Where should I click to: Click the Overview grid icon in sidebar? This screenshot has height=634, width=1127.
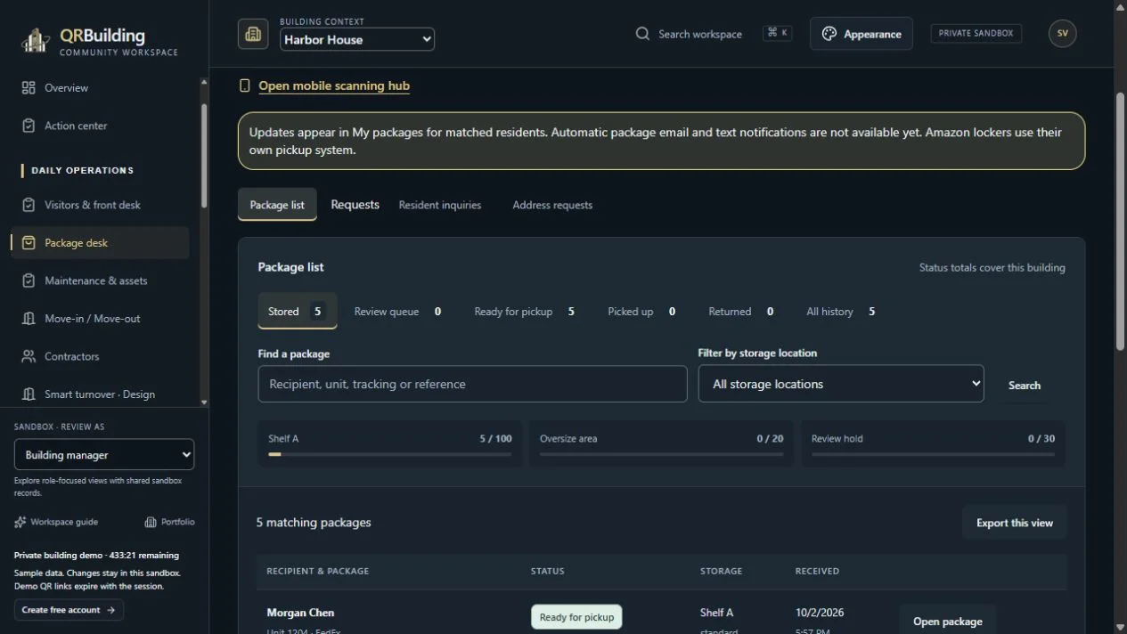click(x=29, y=87)
